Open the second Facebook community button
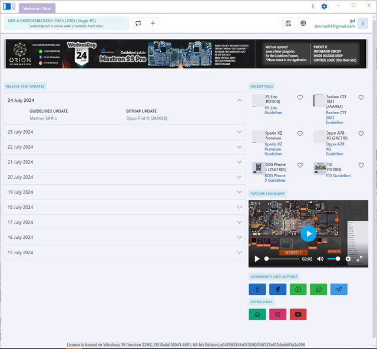Viewport: 377px width, 349px height. coord(277,289)
